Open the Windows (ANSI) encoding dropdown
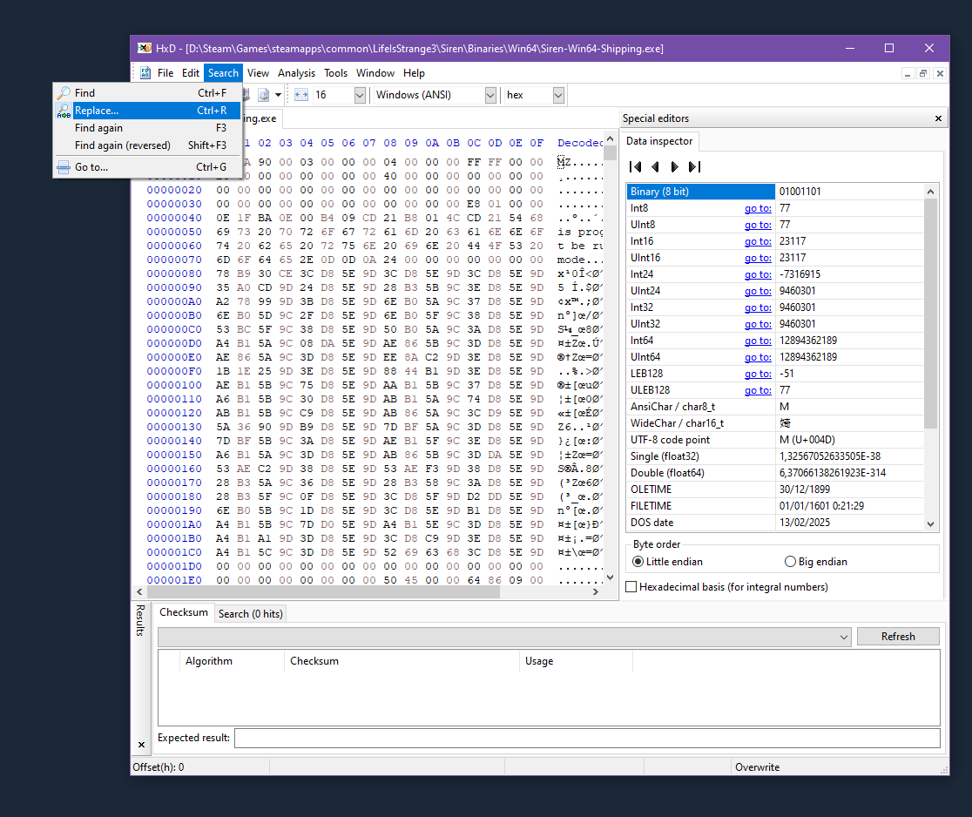The width and height of the screenshot is (972, 817). [x=490, y=95]
